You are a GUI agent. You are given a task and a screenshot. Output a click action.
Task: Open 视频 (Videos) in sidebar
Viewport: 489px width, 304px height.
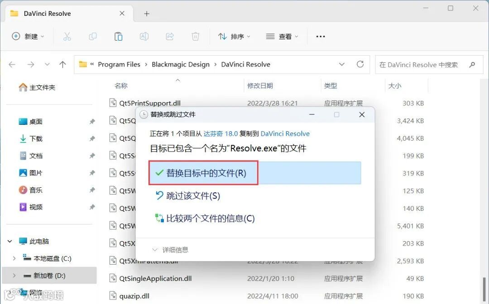[x=31, y=207]
